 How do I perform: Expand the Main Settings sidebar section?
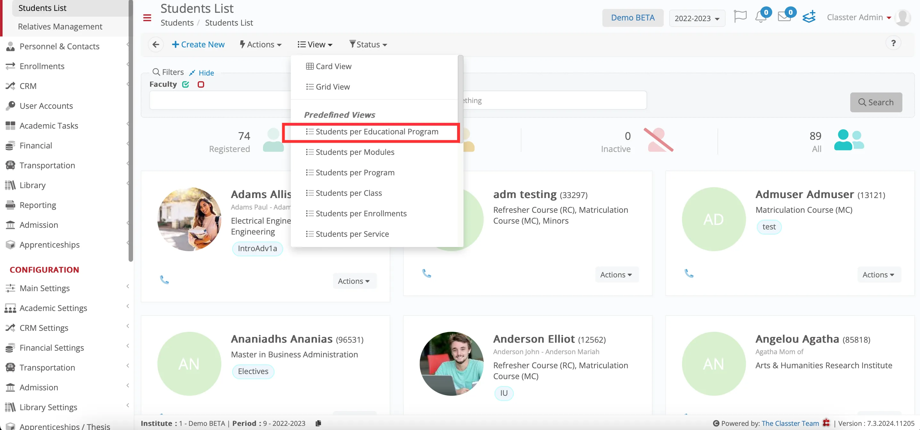tap(67, 288)
